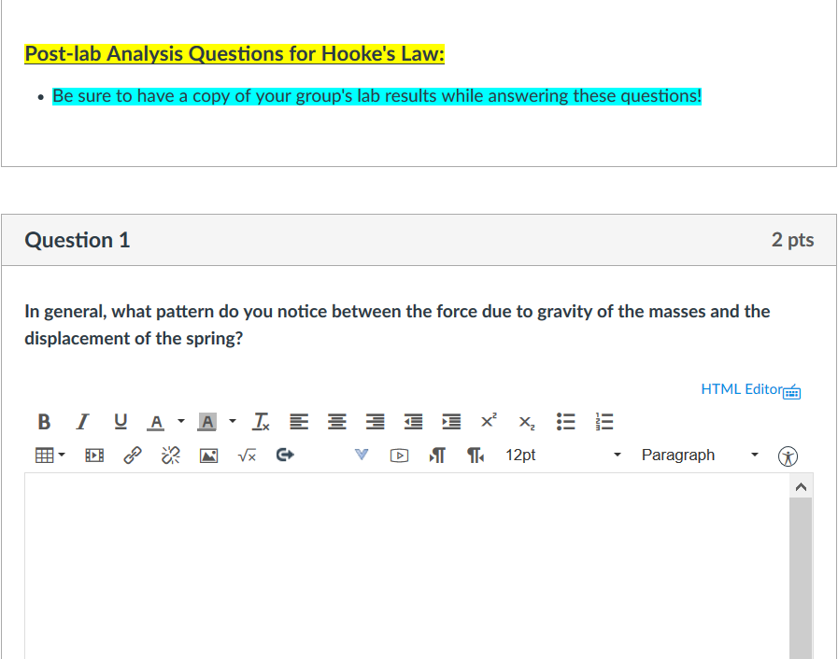
Task: Switch to the HTML Editor link
Action: (743, 389)
